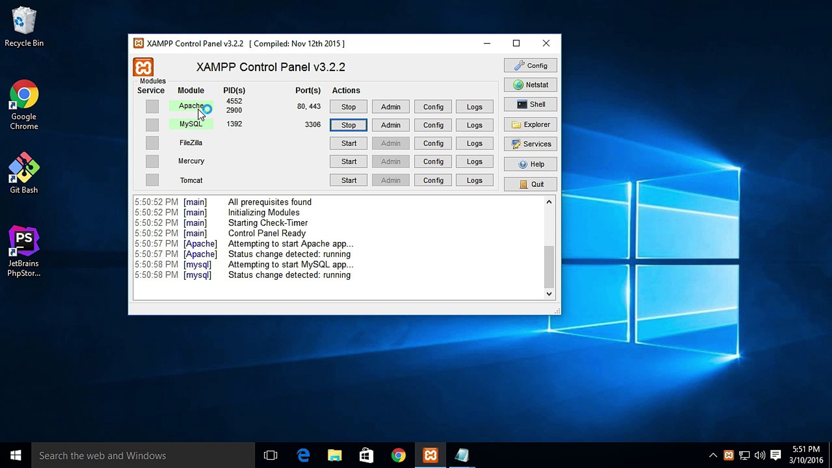Stop the Apache server
Viewport: 832px width, 468px height.
coord(348,107)
